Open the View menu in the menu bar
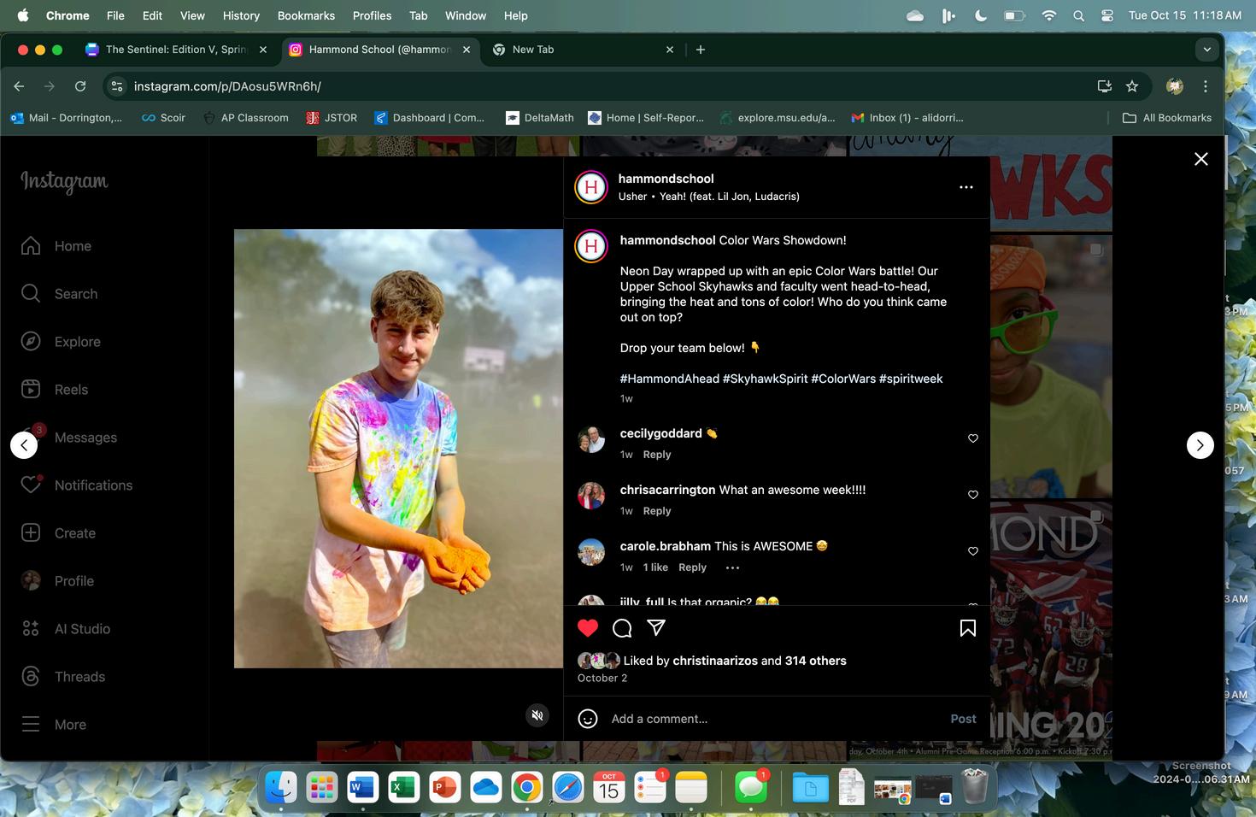 tap(192, 15)
